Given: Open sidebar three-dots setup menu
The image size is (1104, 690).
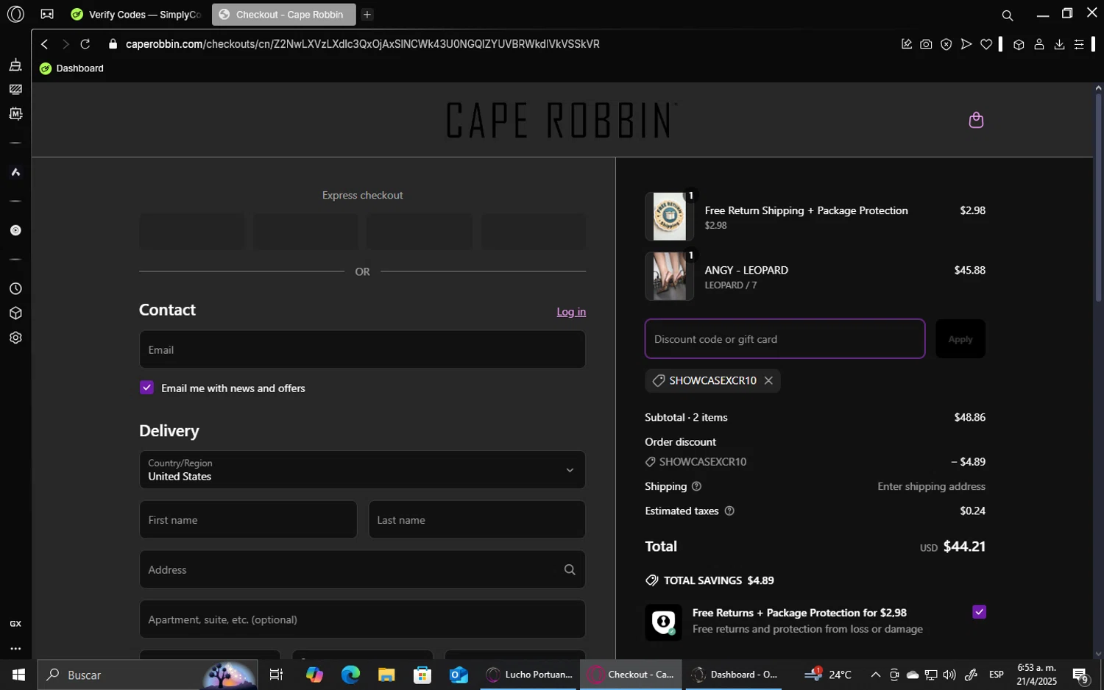Looking at the screenshot, I should 15,649.
